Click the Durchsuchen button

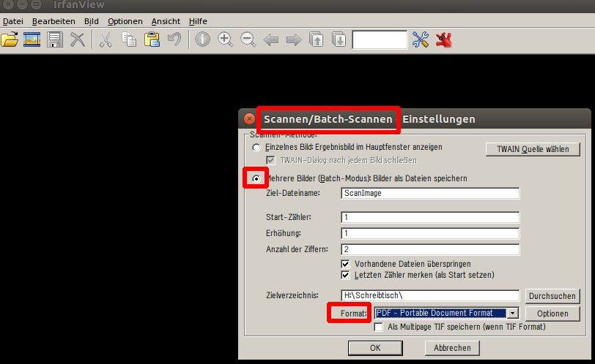tap(552, 296)
